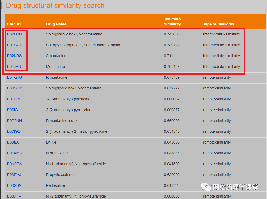Open drug ID D07FOH link
The image size is (267, 199).
(14, 34)
